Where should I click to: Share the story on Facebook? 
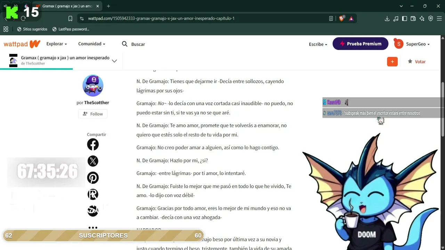coord(93,144)
